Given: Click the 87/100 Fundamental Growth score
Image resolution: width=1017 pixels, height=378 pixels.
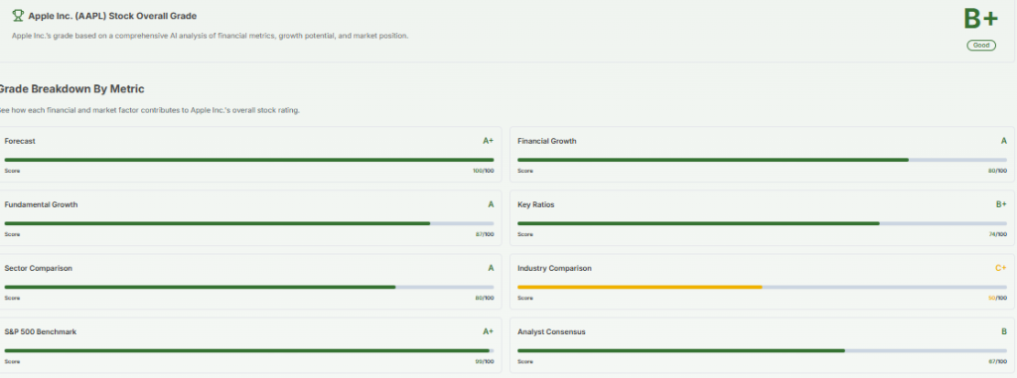Looking at the screenshot, I should 485,234.
